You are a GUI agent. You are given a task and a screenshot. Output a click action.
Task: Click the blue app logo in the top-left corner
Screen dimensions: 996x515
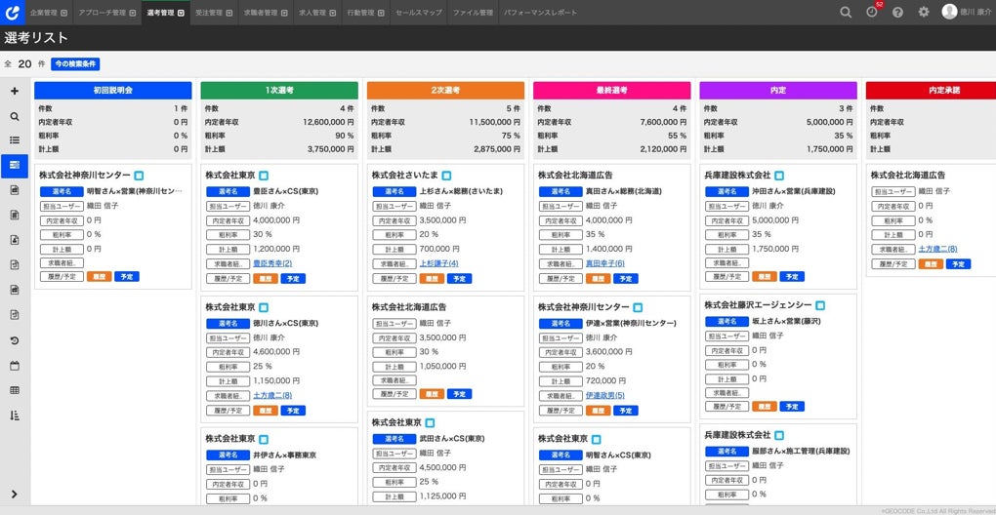point(12,12)
